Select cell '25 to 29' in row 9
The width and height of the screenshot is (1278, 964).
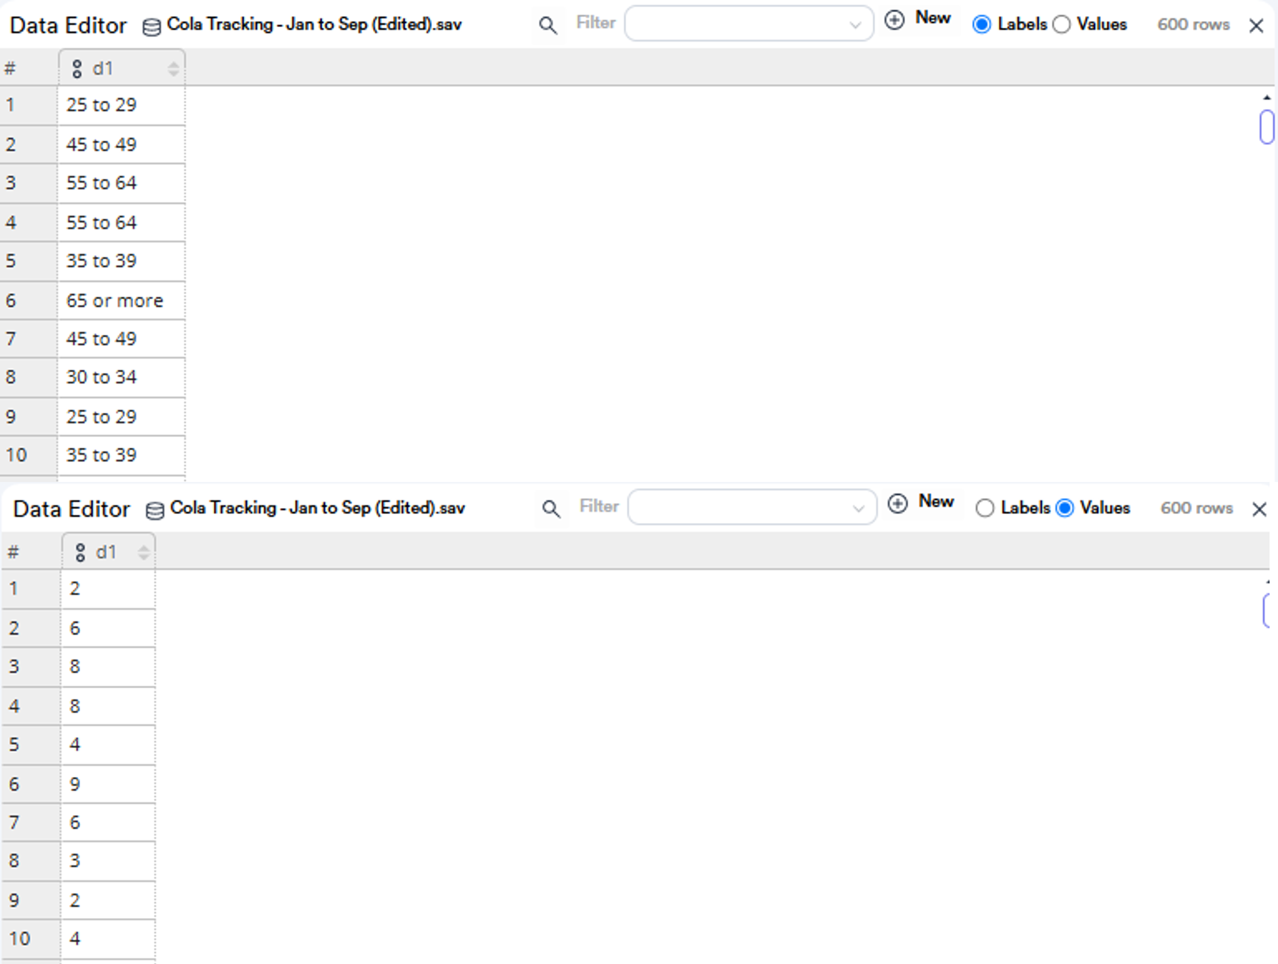click(x=121, y=417)
